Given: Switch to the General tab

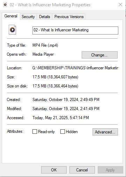Looking at the screenshot, I should [x=11, y=16].
